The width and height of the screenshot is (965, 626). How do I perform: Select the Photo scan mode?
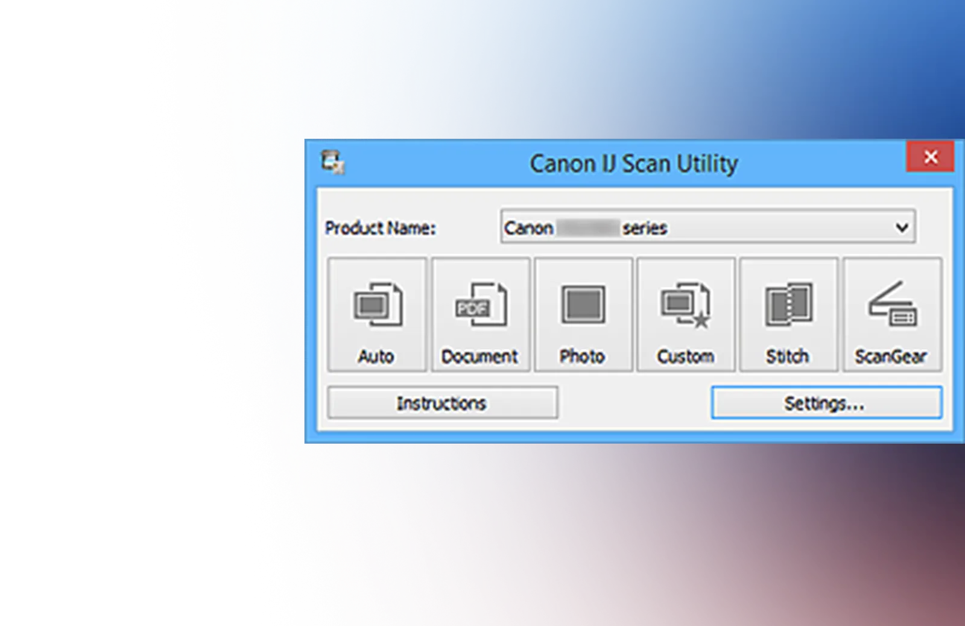point(583,314)
